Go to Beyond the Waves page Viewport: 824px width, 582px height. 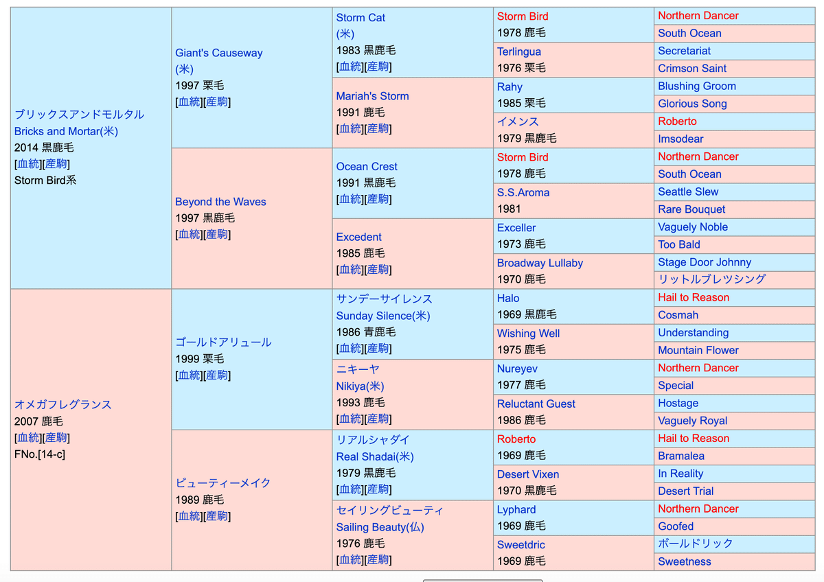point(220,202)
